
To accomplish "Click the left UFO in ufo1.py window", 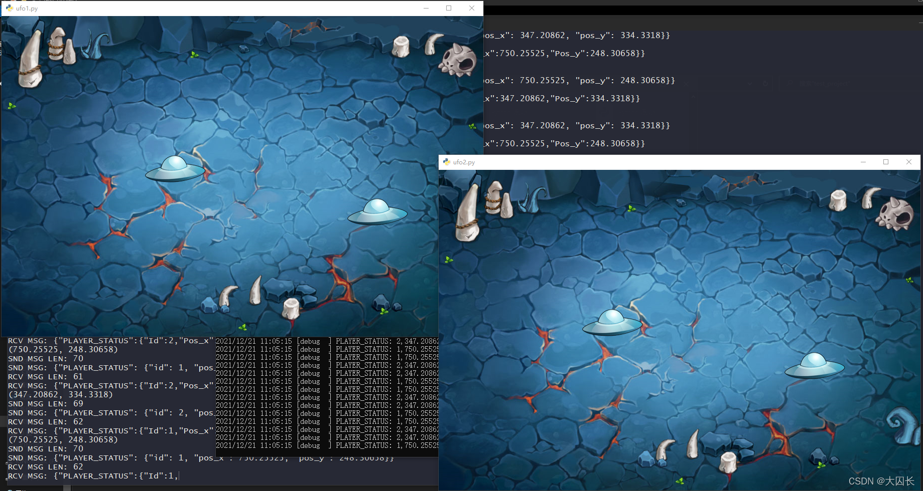I will point(175,169).
